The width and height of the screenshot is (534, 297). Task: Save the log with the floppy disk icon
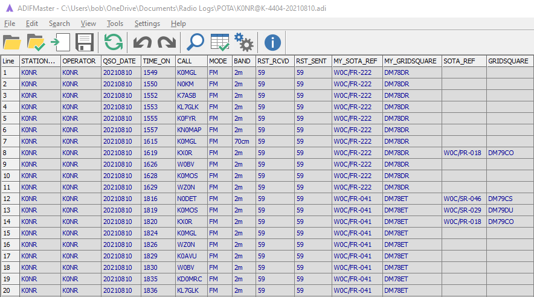tap(83, 42)
